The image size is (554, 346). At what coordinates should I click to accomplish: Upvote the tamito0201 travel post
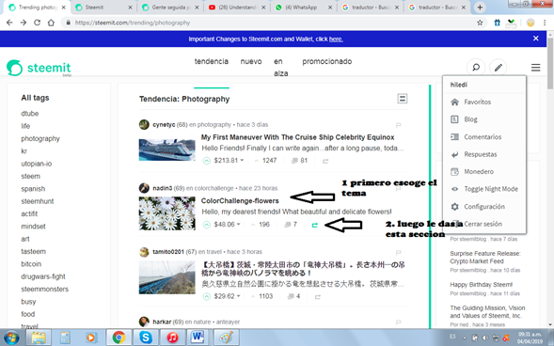[x=207, y=296]
